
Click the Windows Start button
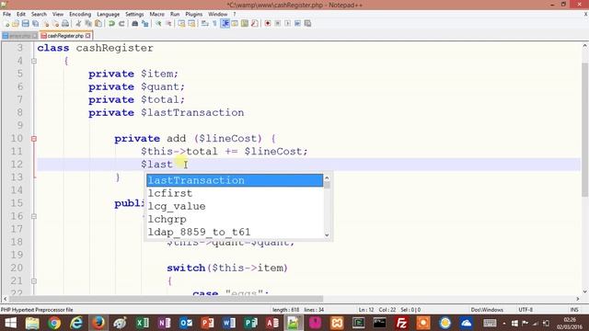click(10, 323)
